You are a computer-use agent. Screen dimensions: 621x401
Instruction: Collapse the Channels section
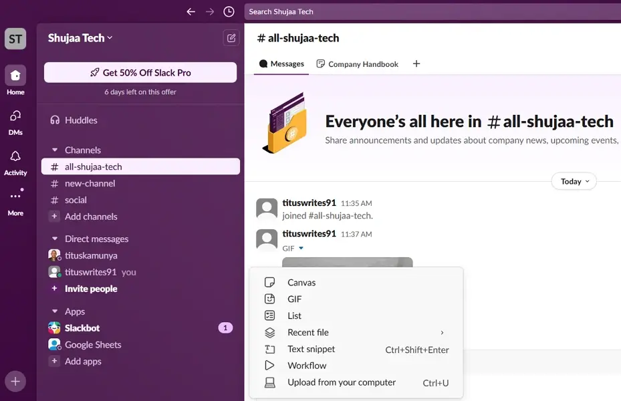(x=55, y=150)
